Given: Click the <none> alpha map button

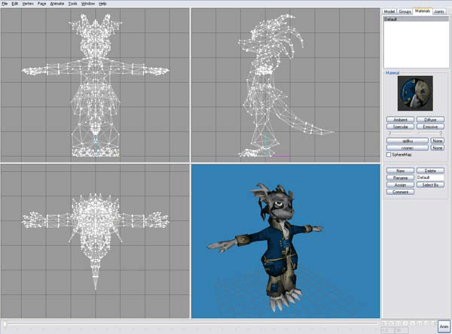Looking at the screenshot, I should point(408,147).
